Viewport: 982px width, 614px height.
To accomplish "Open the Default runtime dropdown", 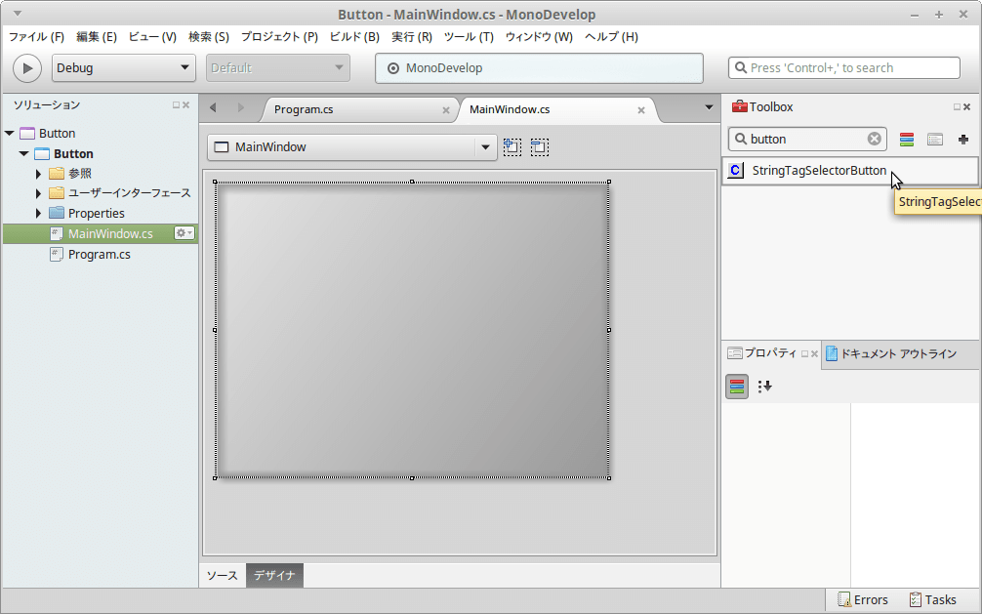I will (x=278, y=67).
